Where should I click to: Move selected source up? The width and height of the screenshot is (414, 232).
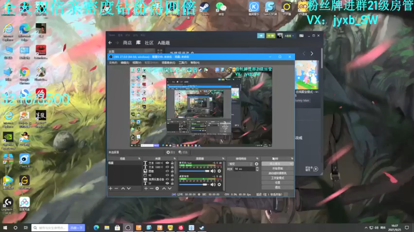pyautogui.click(x=164, y=188)
